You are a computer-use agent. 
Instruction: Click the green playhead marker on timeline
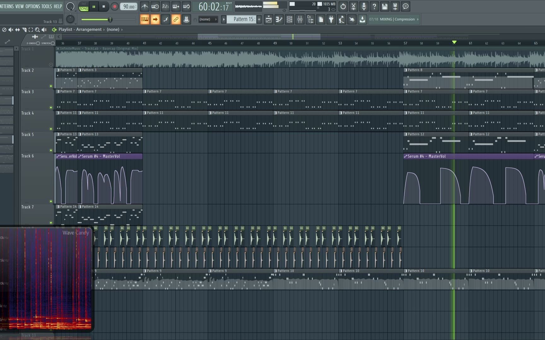[x=454, y=42]
